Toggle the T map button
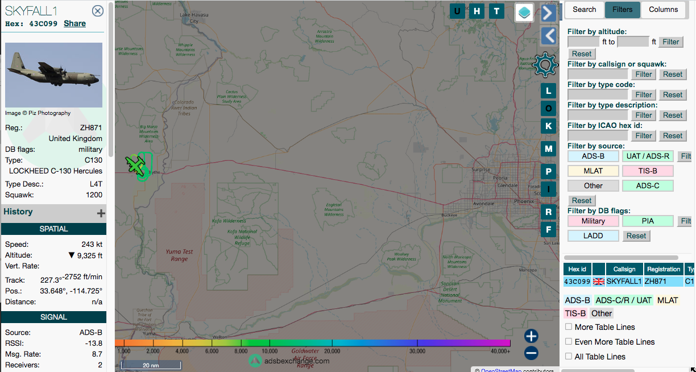 tap(496, 11)
